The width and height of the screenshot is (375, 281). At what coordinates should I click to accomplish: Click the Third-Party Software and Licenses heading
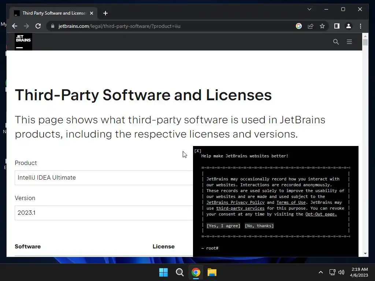click(143, 95)
